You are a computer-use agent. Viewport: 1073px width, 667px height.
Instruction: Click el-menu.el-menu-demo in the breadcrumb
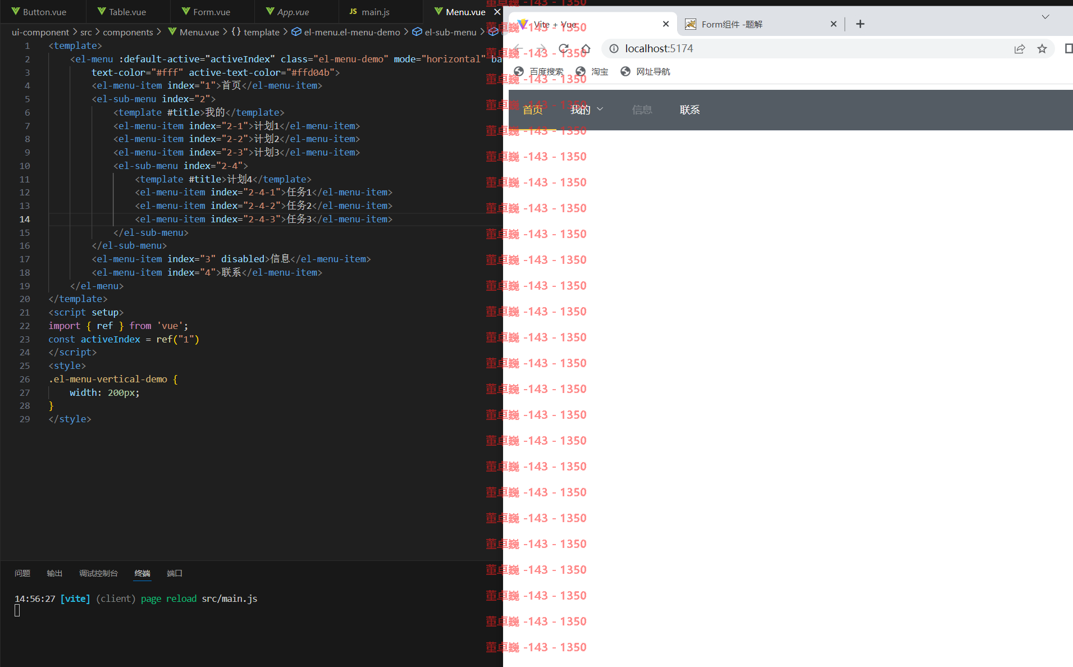[x=352, y=32]
